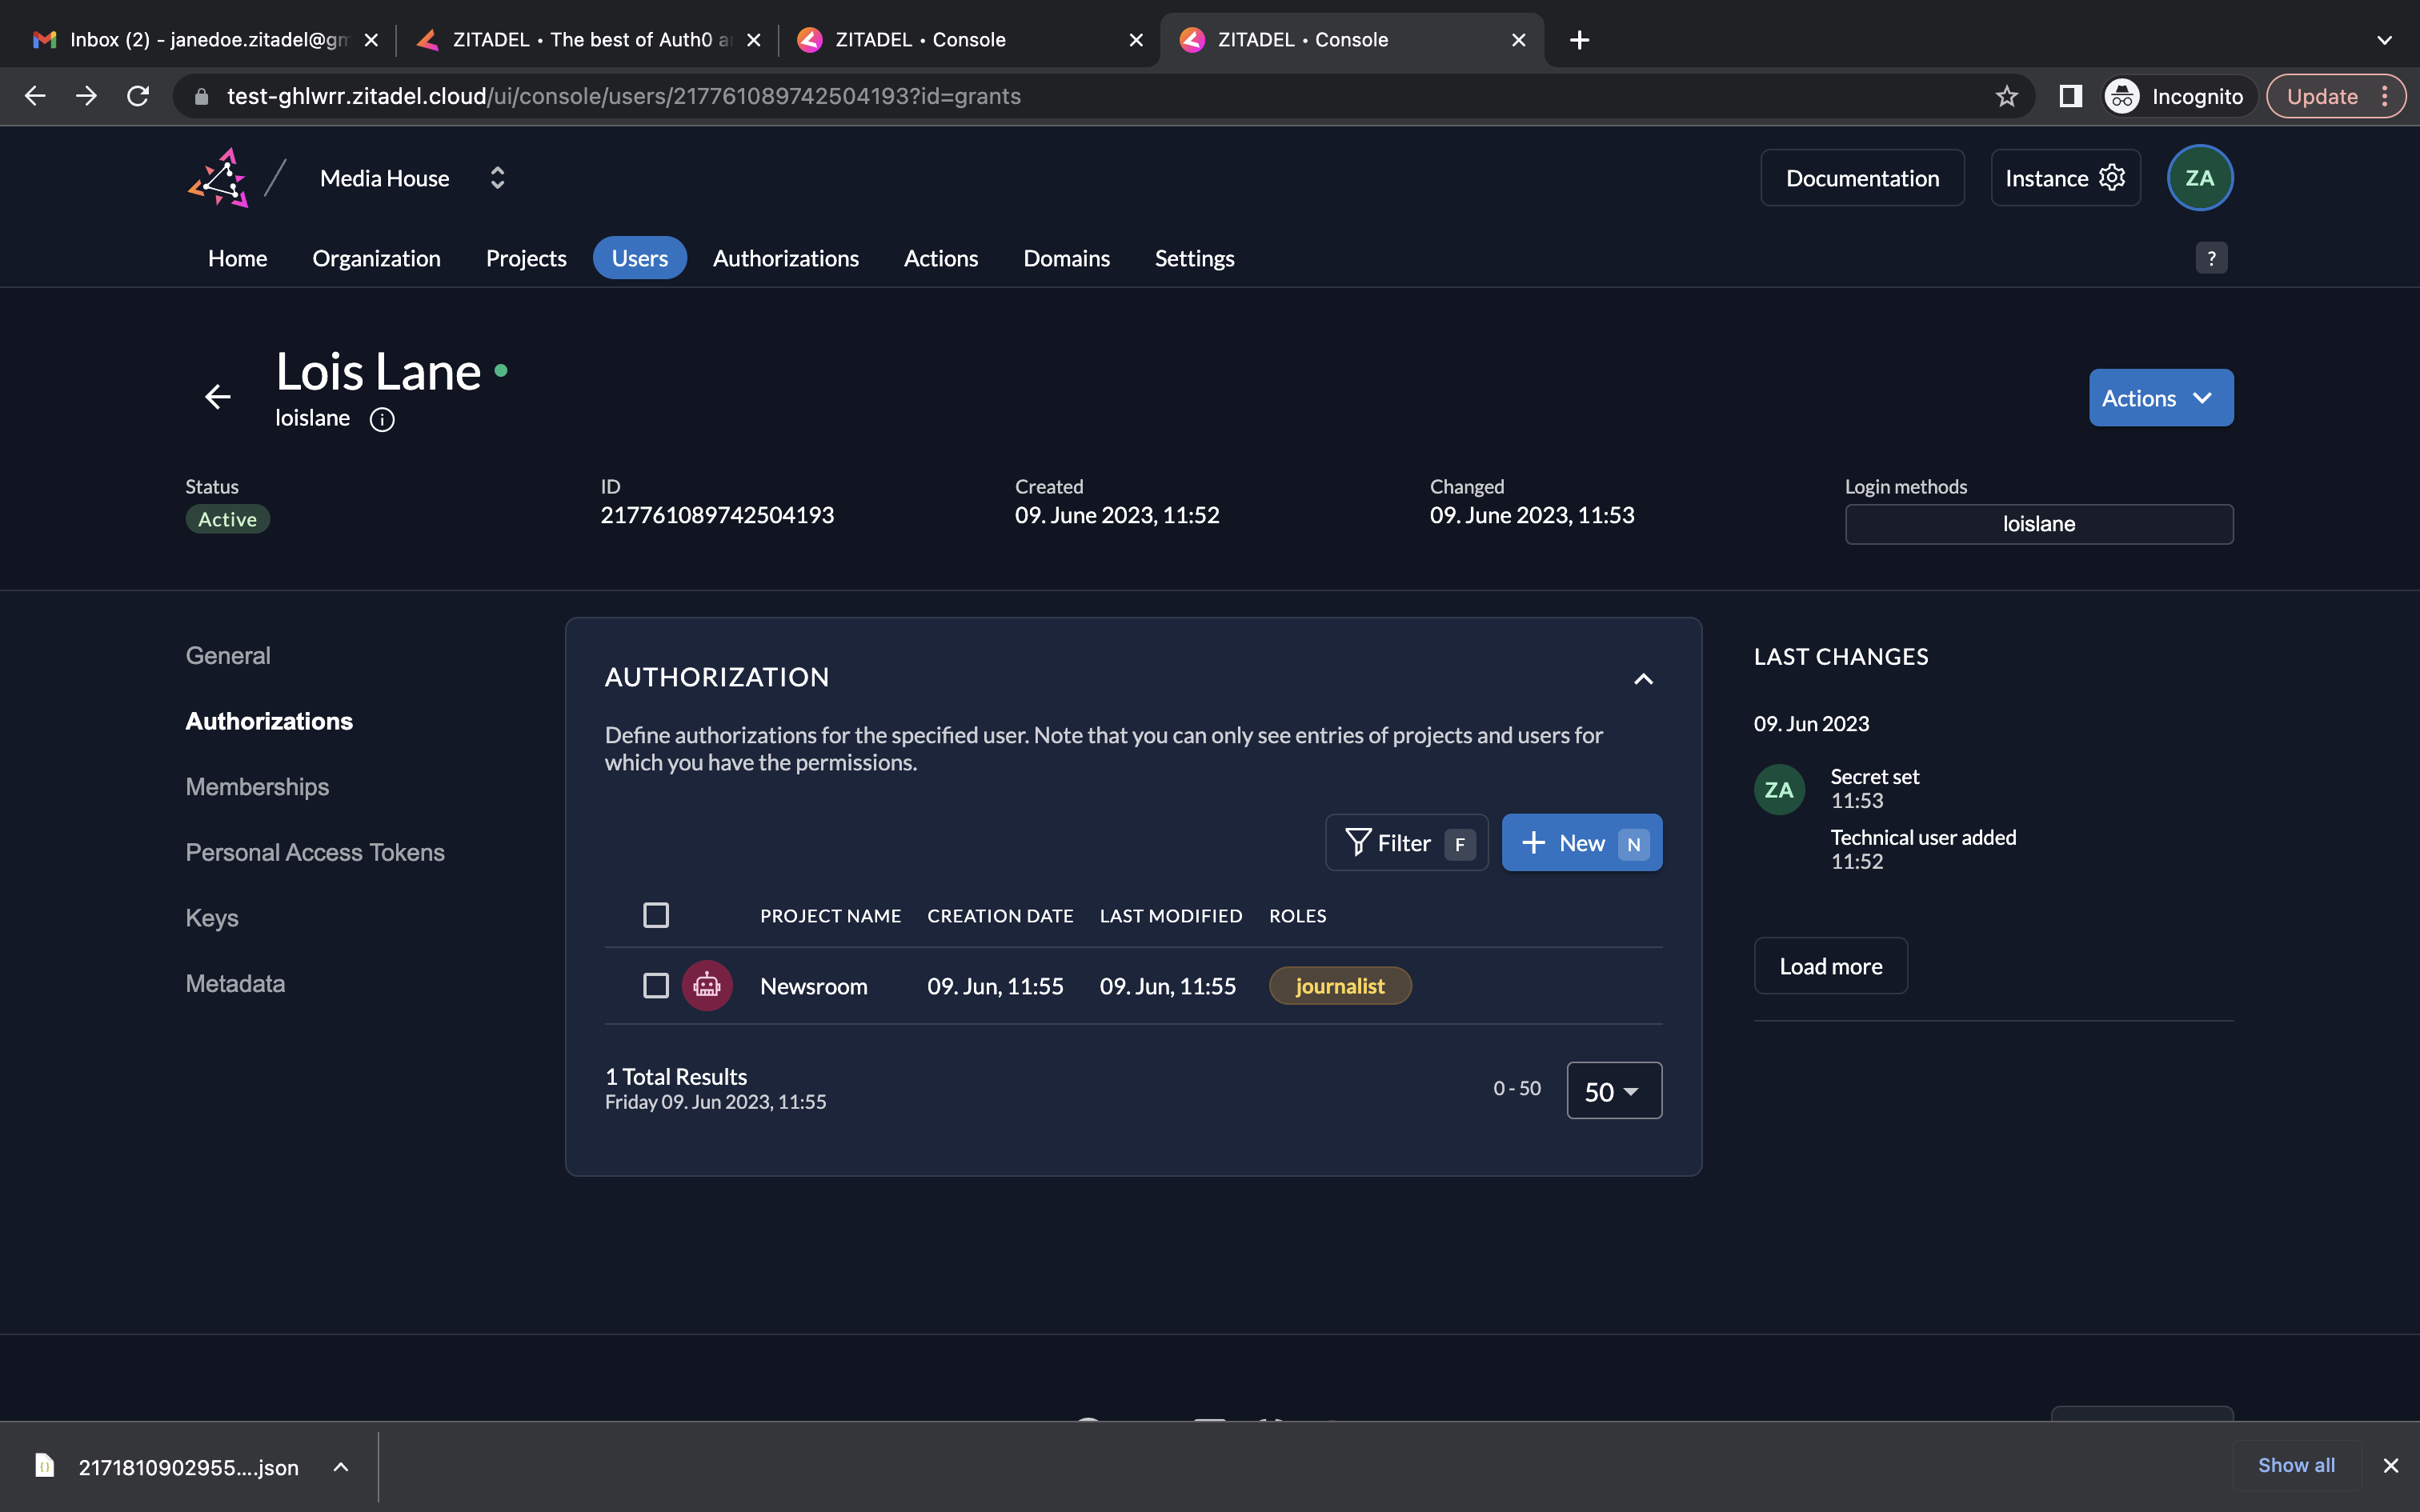Image resolution: width=2420 pixels, height=1512 pixels.
Task: Switch to the Projects nav tab
Action: (x=526, y=258)
